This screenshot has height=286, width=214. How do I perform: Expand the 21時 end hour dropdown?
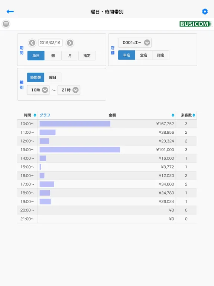point(69,90)
